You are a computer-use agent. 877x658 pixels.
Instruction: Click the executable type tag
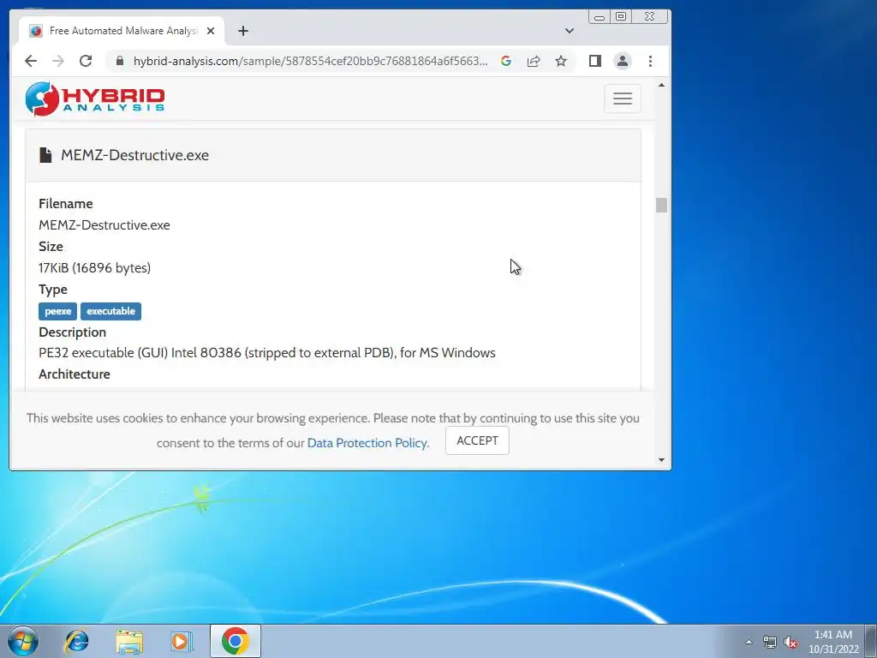pyautogui.click(x=110, y=311)
